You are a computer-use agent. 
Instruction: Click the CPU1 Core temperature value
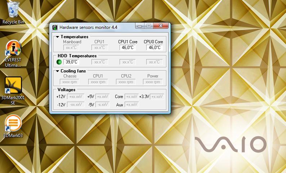pyautogui.click(x=128, y=48)
